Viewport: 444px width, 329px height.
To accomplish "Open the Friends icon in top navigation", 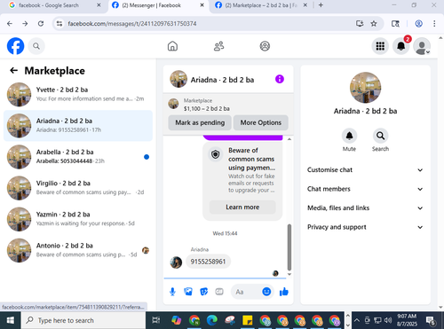I will point(218,46).
